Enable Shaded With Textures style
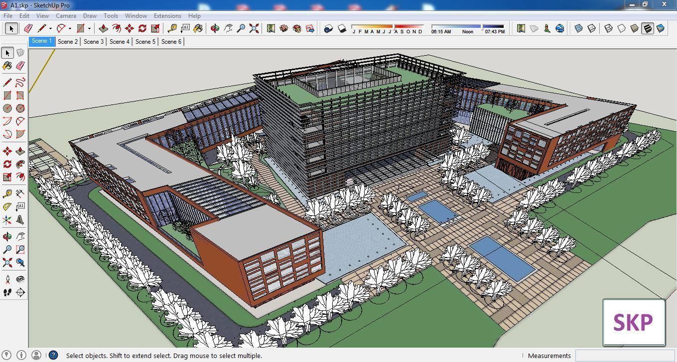 click(647, 28)
